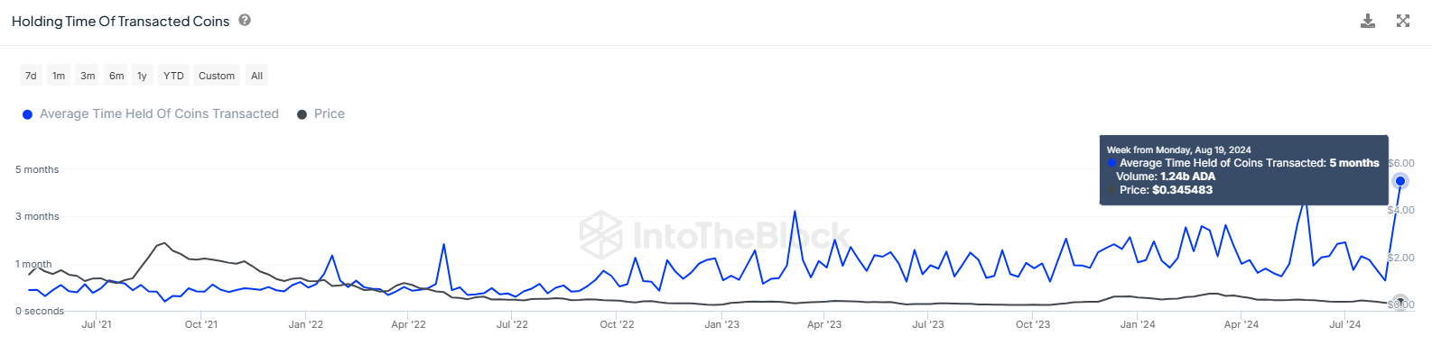Select the 3m time range

coord(88,76)
